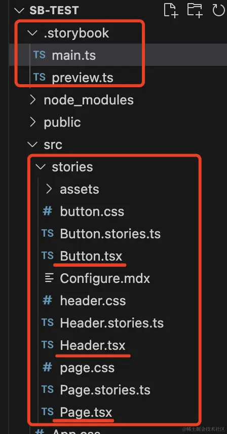Viewport: 227px width, 434px height.
Task: Click the New File icon
Action: pos(171,11)
